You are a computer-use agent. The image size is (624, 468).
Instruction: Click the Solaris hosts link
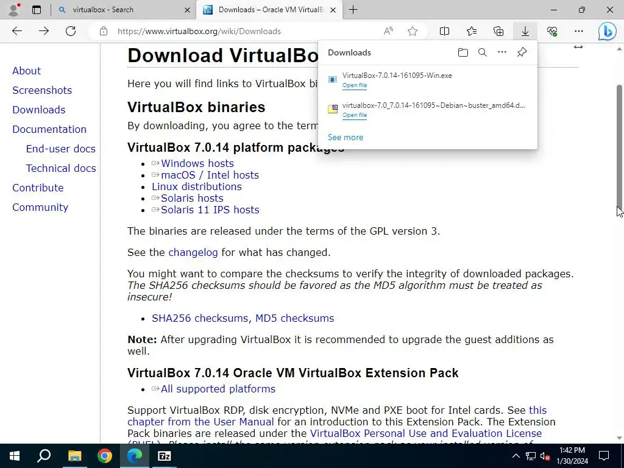(x=192, y=198)
